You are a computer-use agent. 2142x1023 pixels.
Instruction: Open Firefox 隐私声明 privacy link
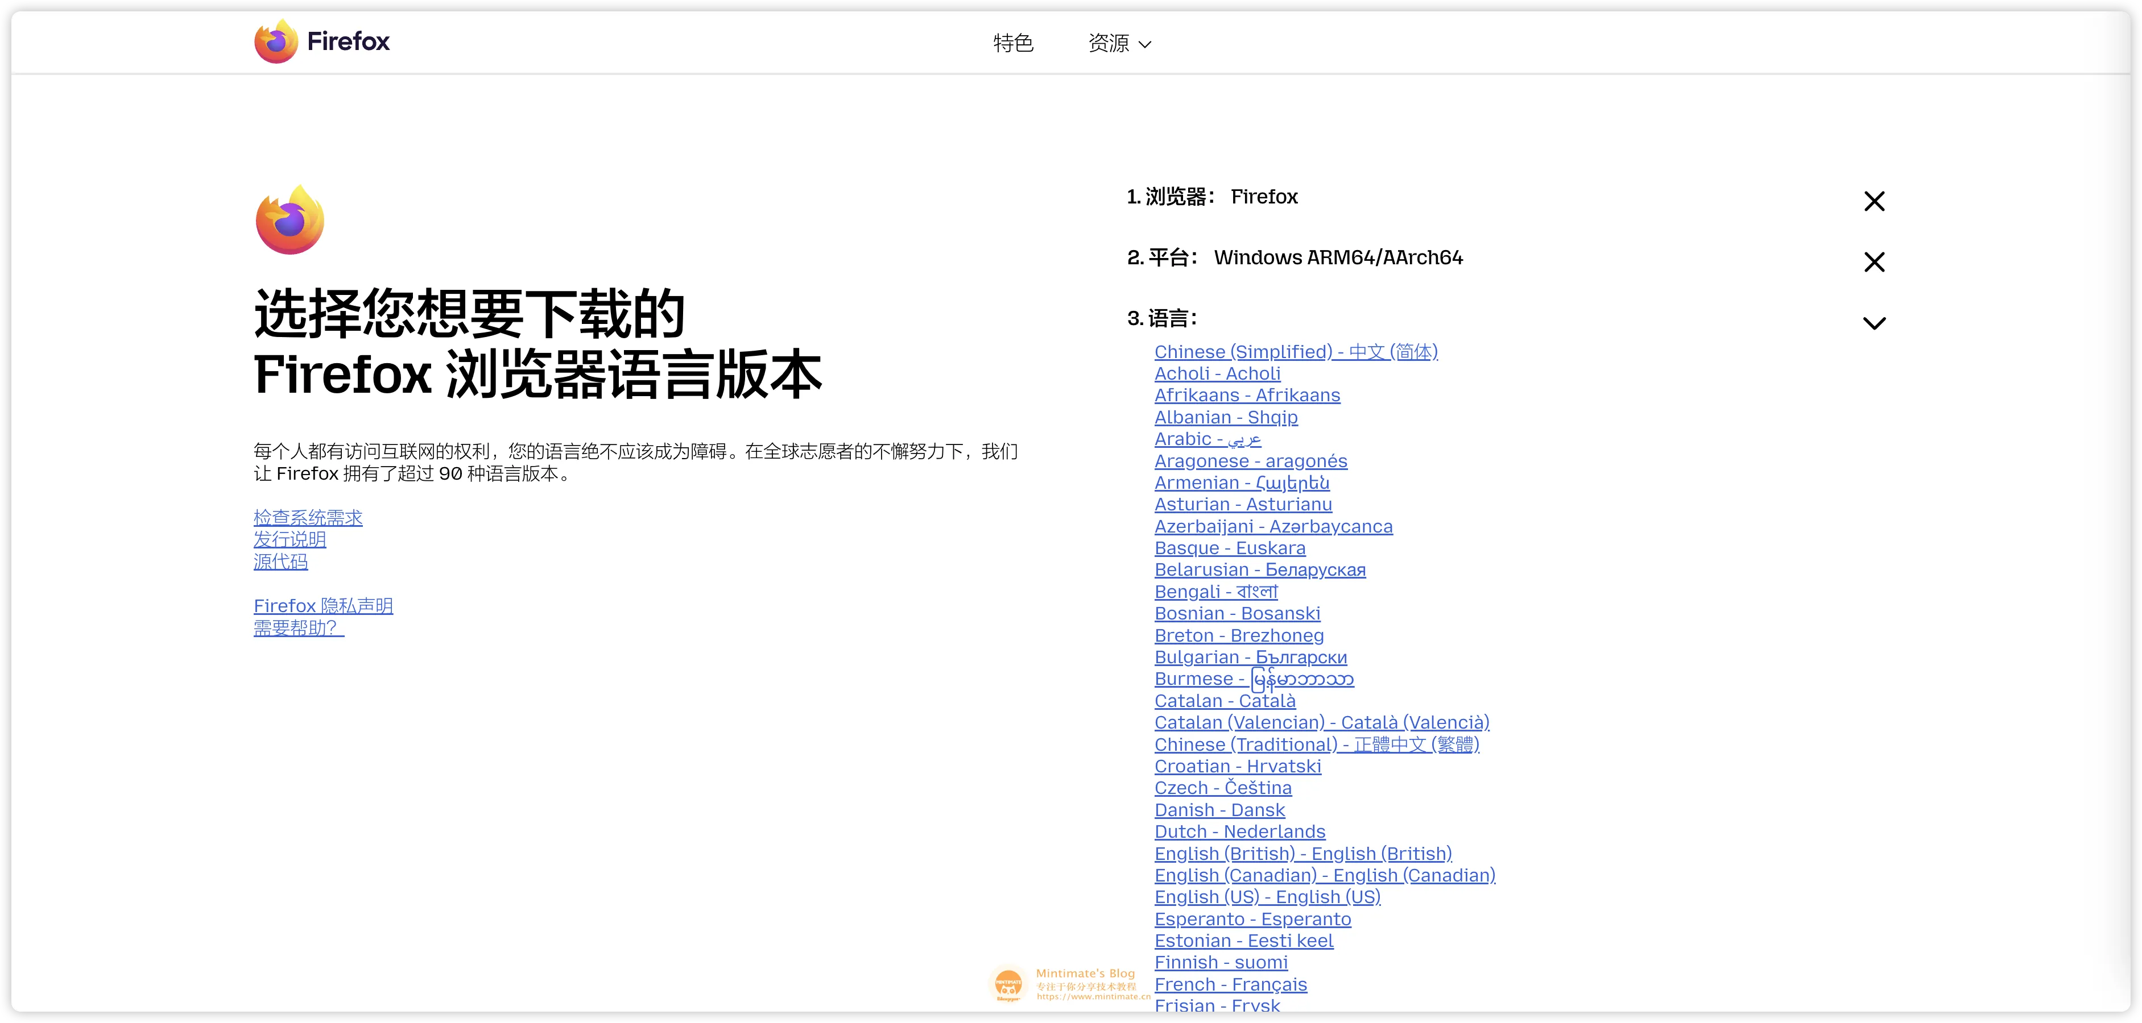322,606
